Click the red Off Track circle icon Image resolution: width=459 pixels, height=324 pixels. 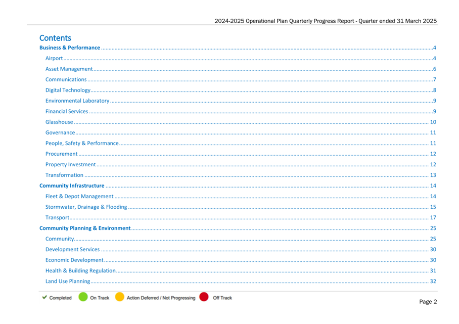pyautogui.click(x=204, y=297)
